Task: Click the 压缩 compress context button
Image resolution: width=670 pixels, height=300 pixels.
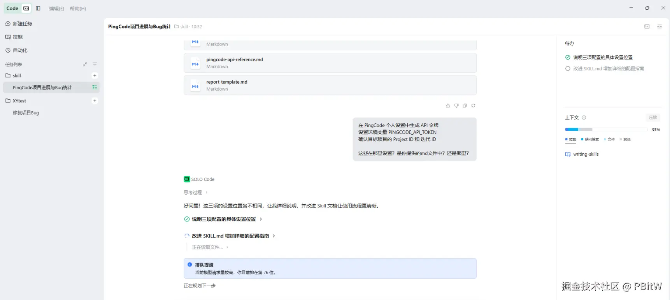Action: [x=653, y=118]
